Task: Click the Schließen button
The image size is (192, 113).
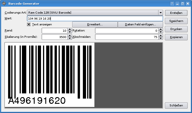Action: (176, 106)
